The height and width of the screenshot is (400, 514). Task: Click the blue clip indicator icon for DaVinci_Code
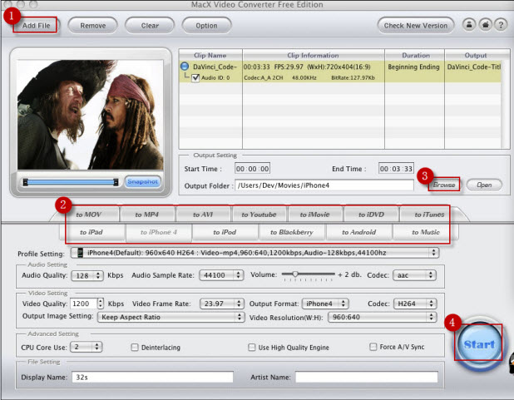[x=185, y=67]
